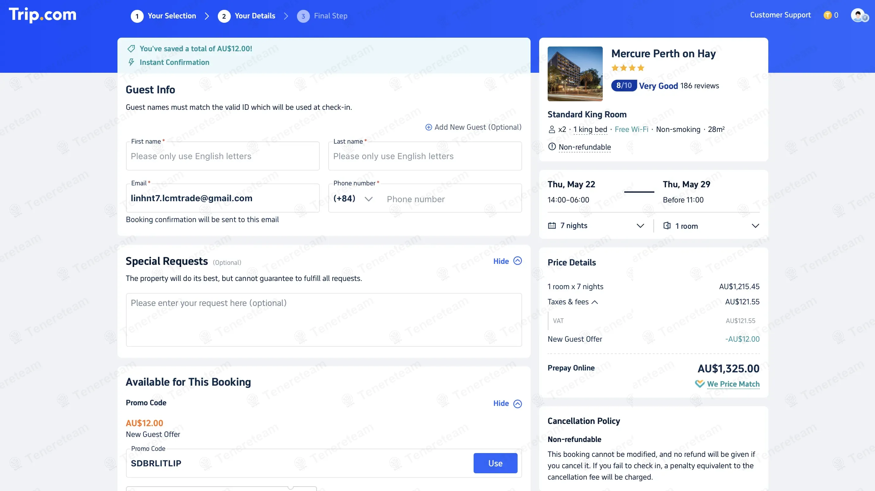Click the Standard King Room heading
The image size is (875, 491).
coord(587,115)
